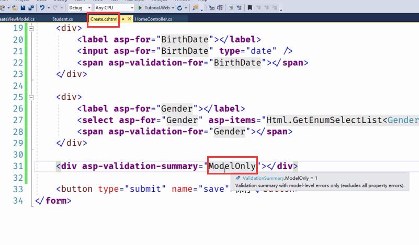This screenshot has width=419, height=245.
Task: Open the New Project dropdown arrow
Action: [x=8, y=8]
